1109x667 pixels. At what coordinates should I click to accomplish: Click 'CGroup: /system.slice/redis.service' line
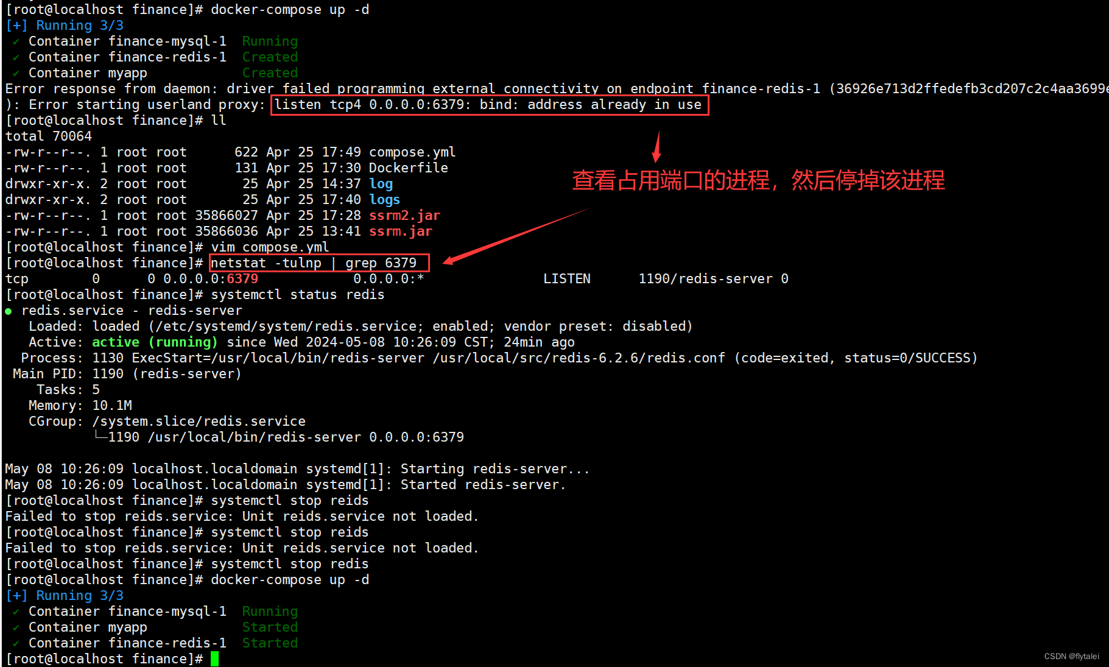[167, 422]
